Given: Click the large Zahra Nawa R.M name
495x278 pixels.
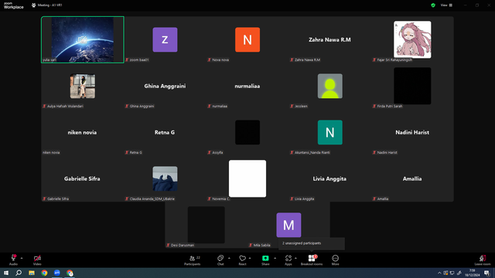Looking at the screenshot, I should coord(329,39).
